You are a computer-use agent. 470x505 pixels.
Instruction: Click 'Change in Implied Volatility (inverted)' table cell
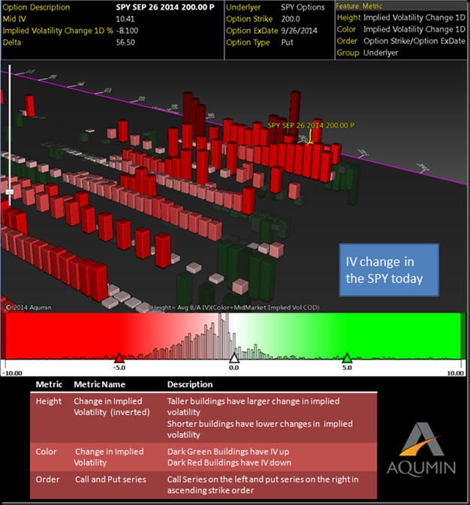(112, 407)
